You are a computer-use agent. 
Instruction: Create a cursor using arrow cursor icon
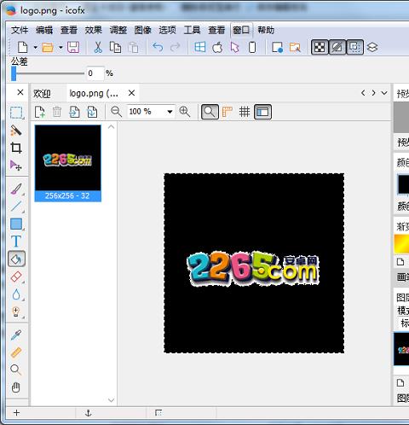(x=235, y=47)
